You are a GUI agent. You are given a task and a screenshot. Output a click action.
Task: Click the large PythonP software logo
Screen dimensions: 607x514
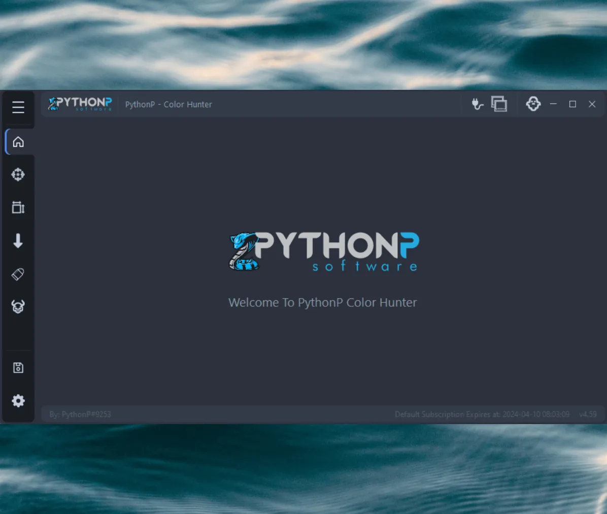pos(324,251)
